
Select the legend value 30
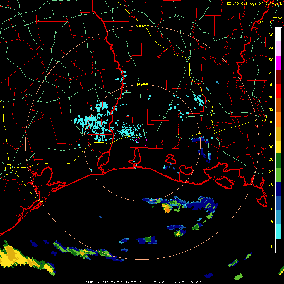tap(271, 147)
